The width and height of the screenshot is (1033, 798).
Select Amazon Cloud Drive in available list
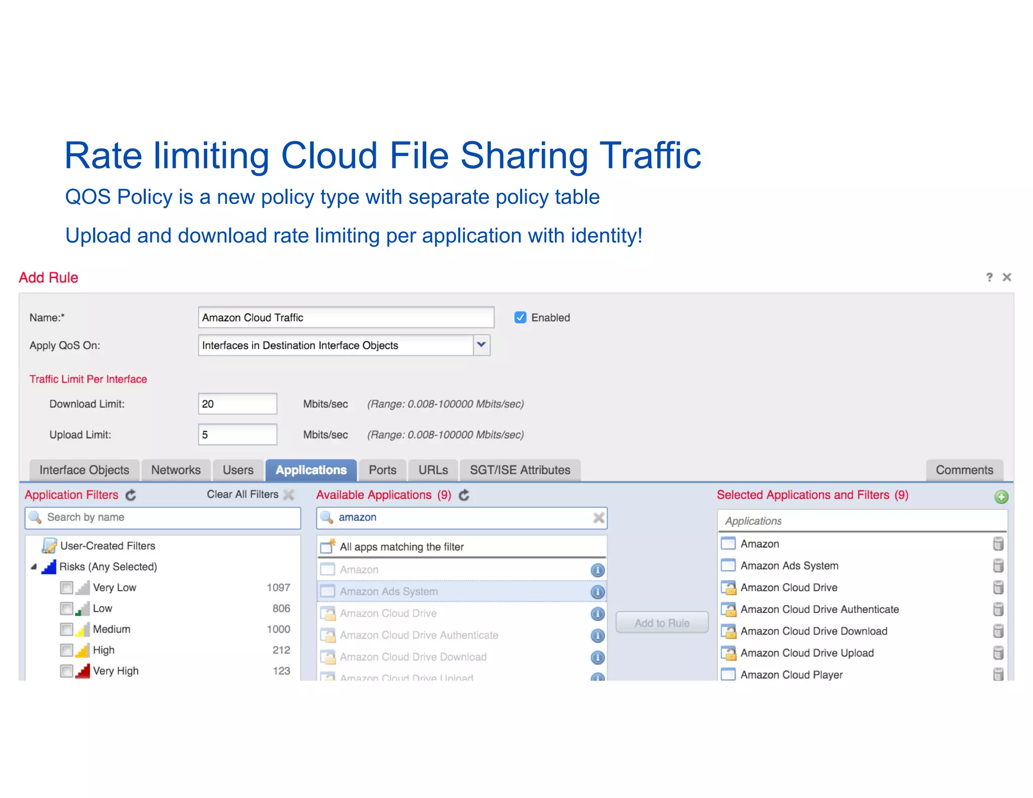coord(462,613)
